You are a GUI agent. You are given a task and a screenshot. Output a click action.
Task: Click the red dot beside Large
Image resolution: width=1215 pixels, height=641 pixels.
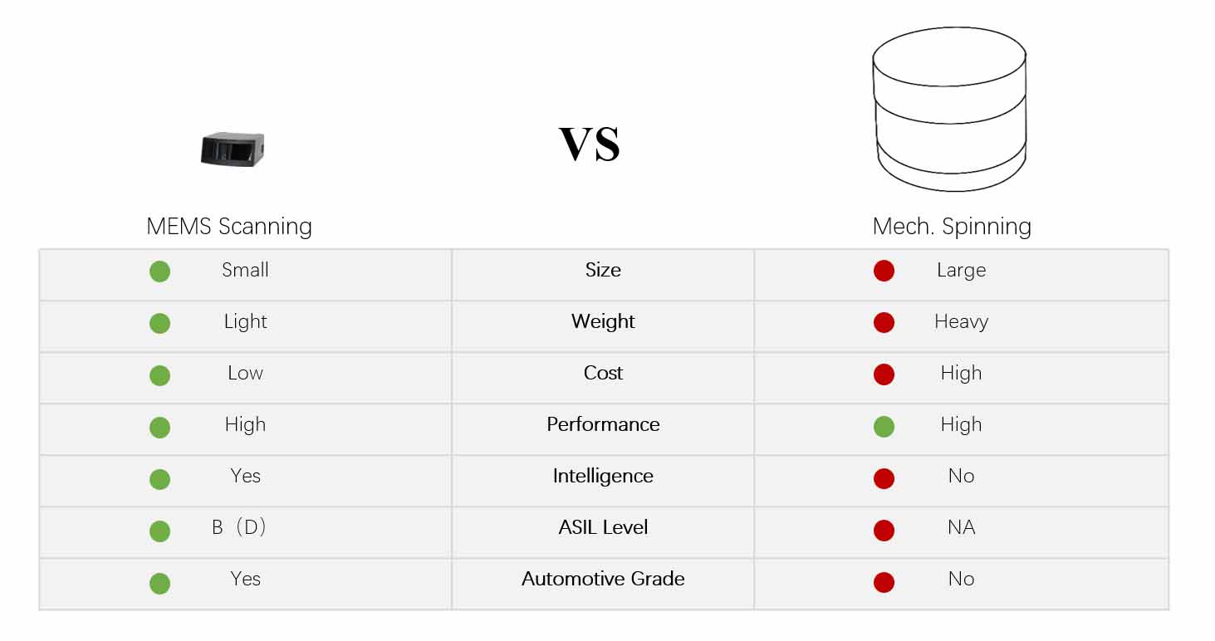tap(884, 272)
